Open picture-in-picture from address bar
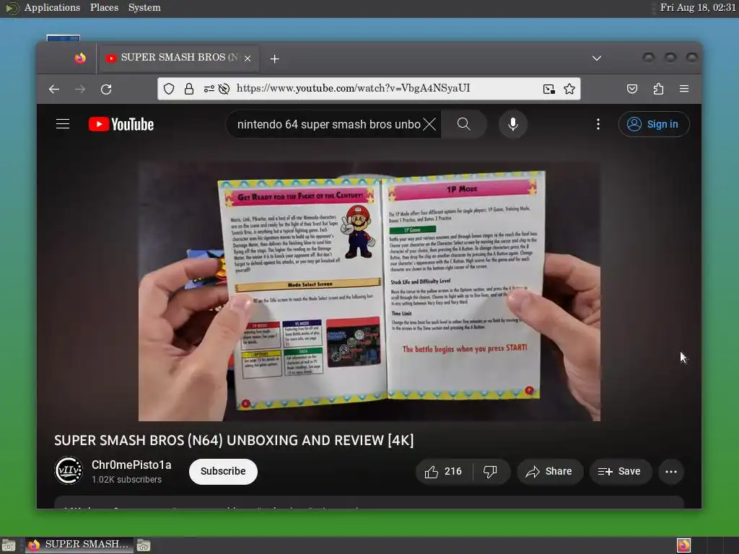 click(x=549, y=89)
